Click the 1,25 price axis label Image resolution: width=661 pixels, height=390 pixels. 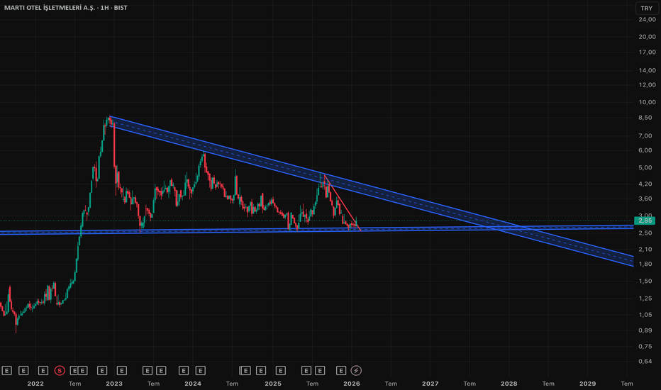point(645,299)
